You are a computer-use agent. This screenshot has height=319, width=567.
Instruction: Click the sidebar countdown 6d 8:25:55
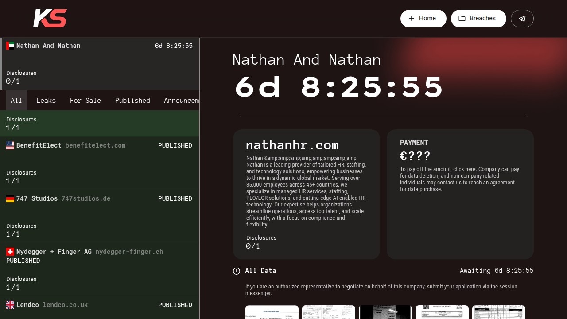pos(174,46)
